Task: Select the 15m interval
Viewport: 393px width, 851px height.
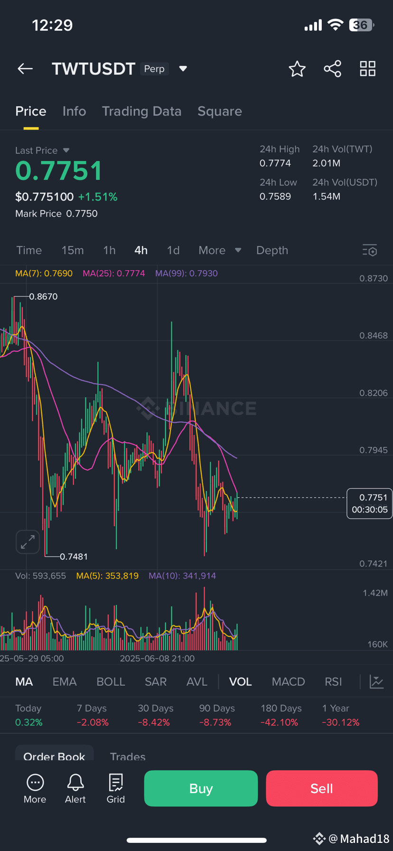Action: tap(73, 250)
